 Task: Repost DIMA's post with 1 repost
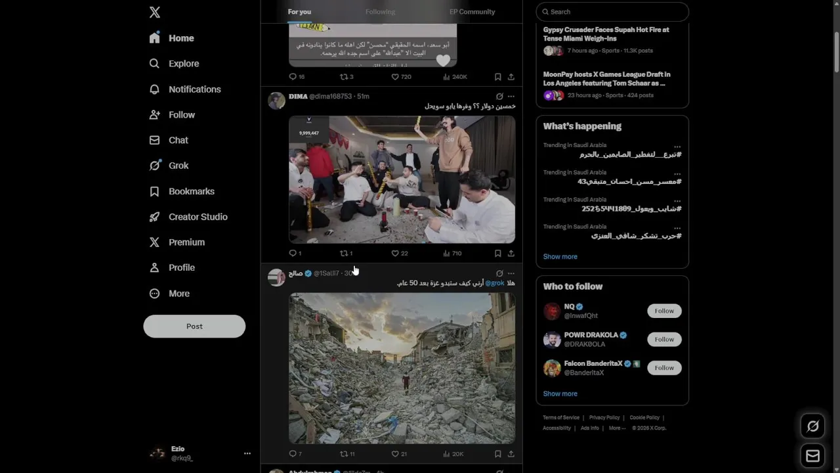(x=346, y=253)
